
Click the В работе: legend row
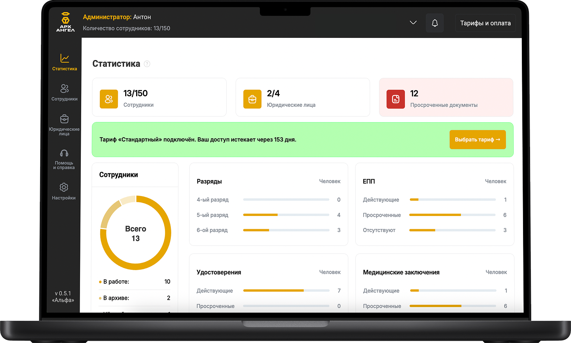[135, 282]
